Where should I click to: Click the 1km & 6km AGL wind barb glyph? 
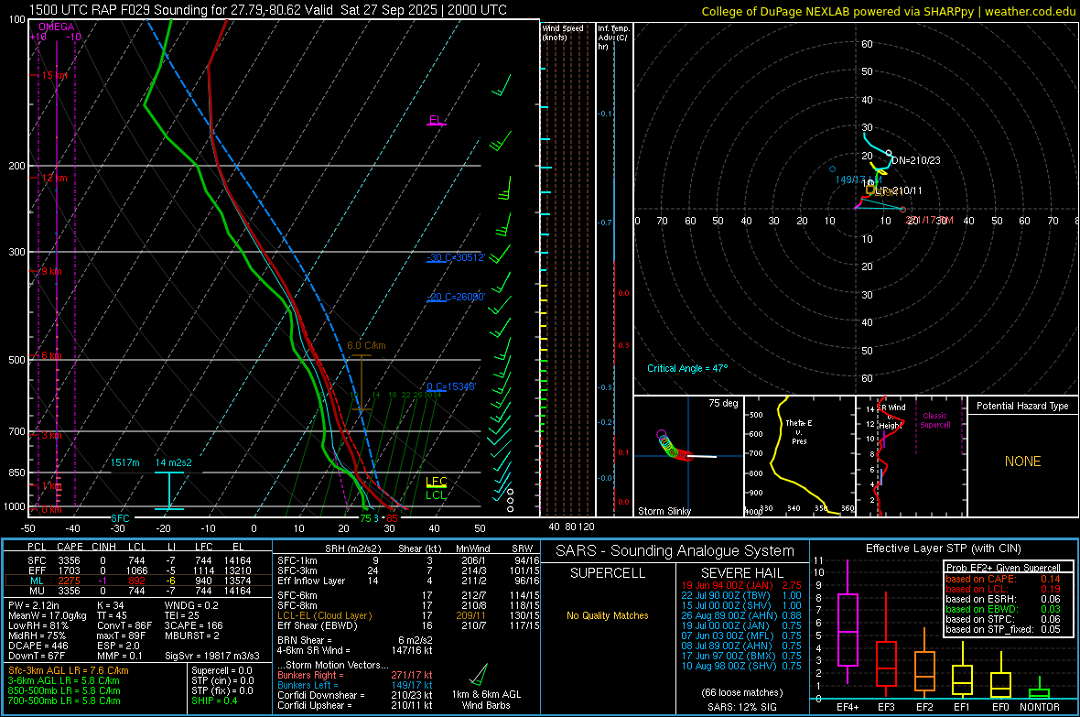pos(480,674)
